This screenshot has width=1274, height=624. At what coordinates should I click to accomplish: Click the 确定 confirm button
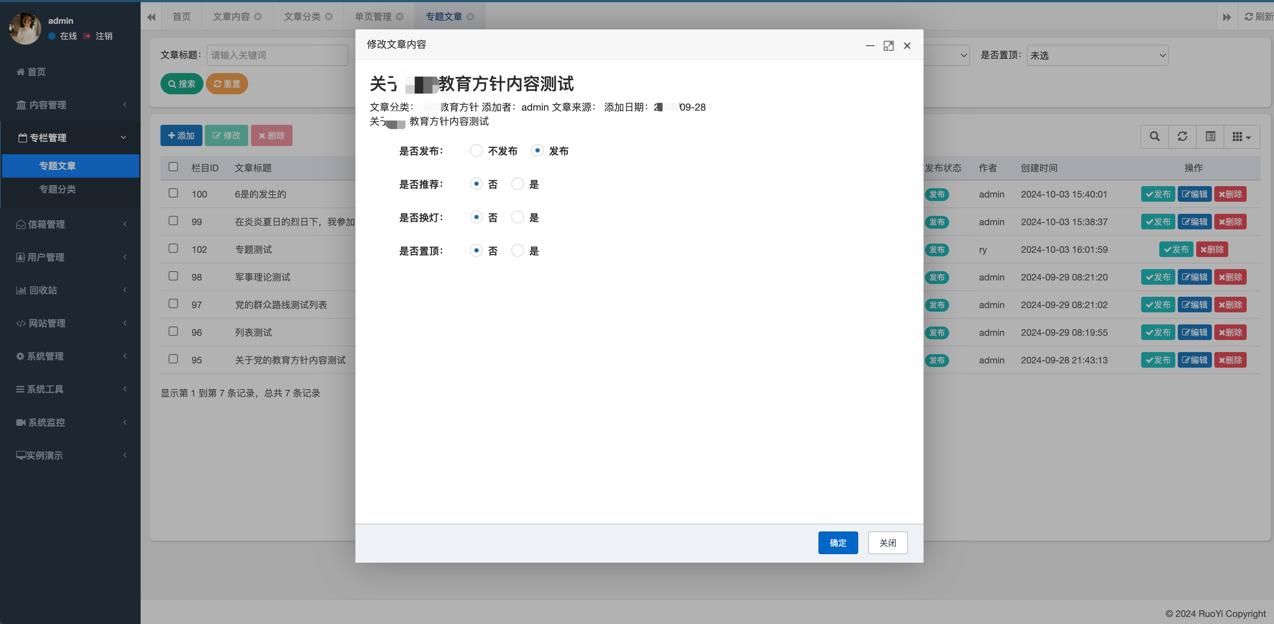coord(838,542)
